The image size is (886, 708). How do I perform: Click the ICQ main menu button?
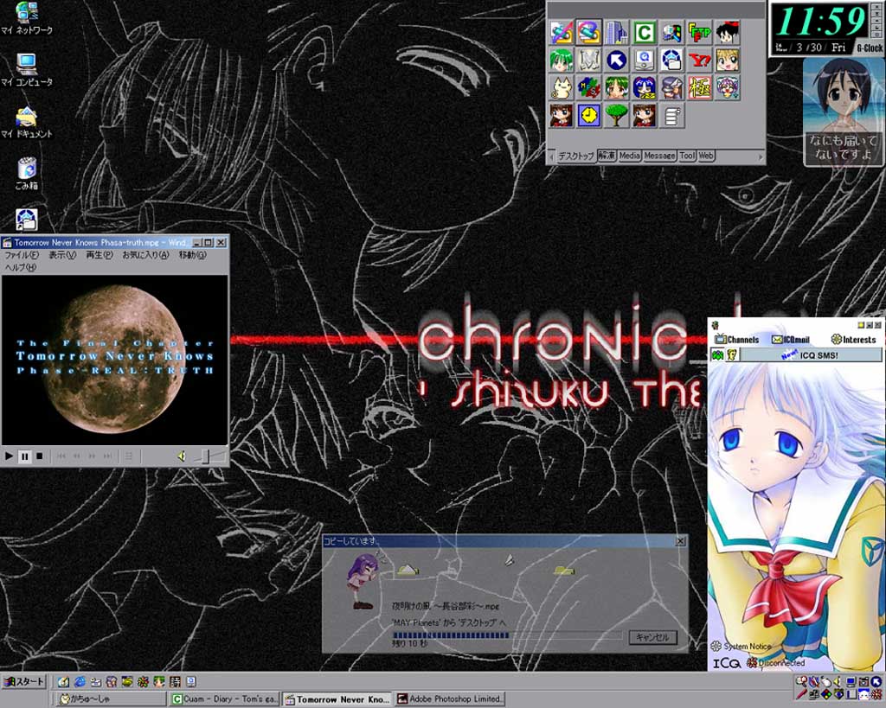click(x=726, y=663)
